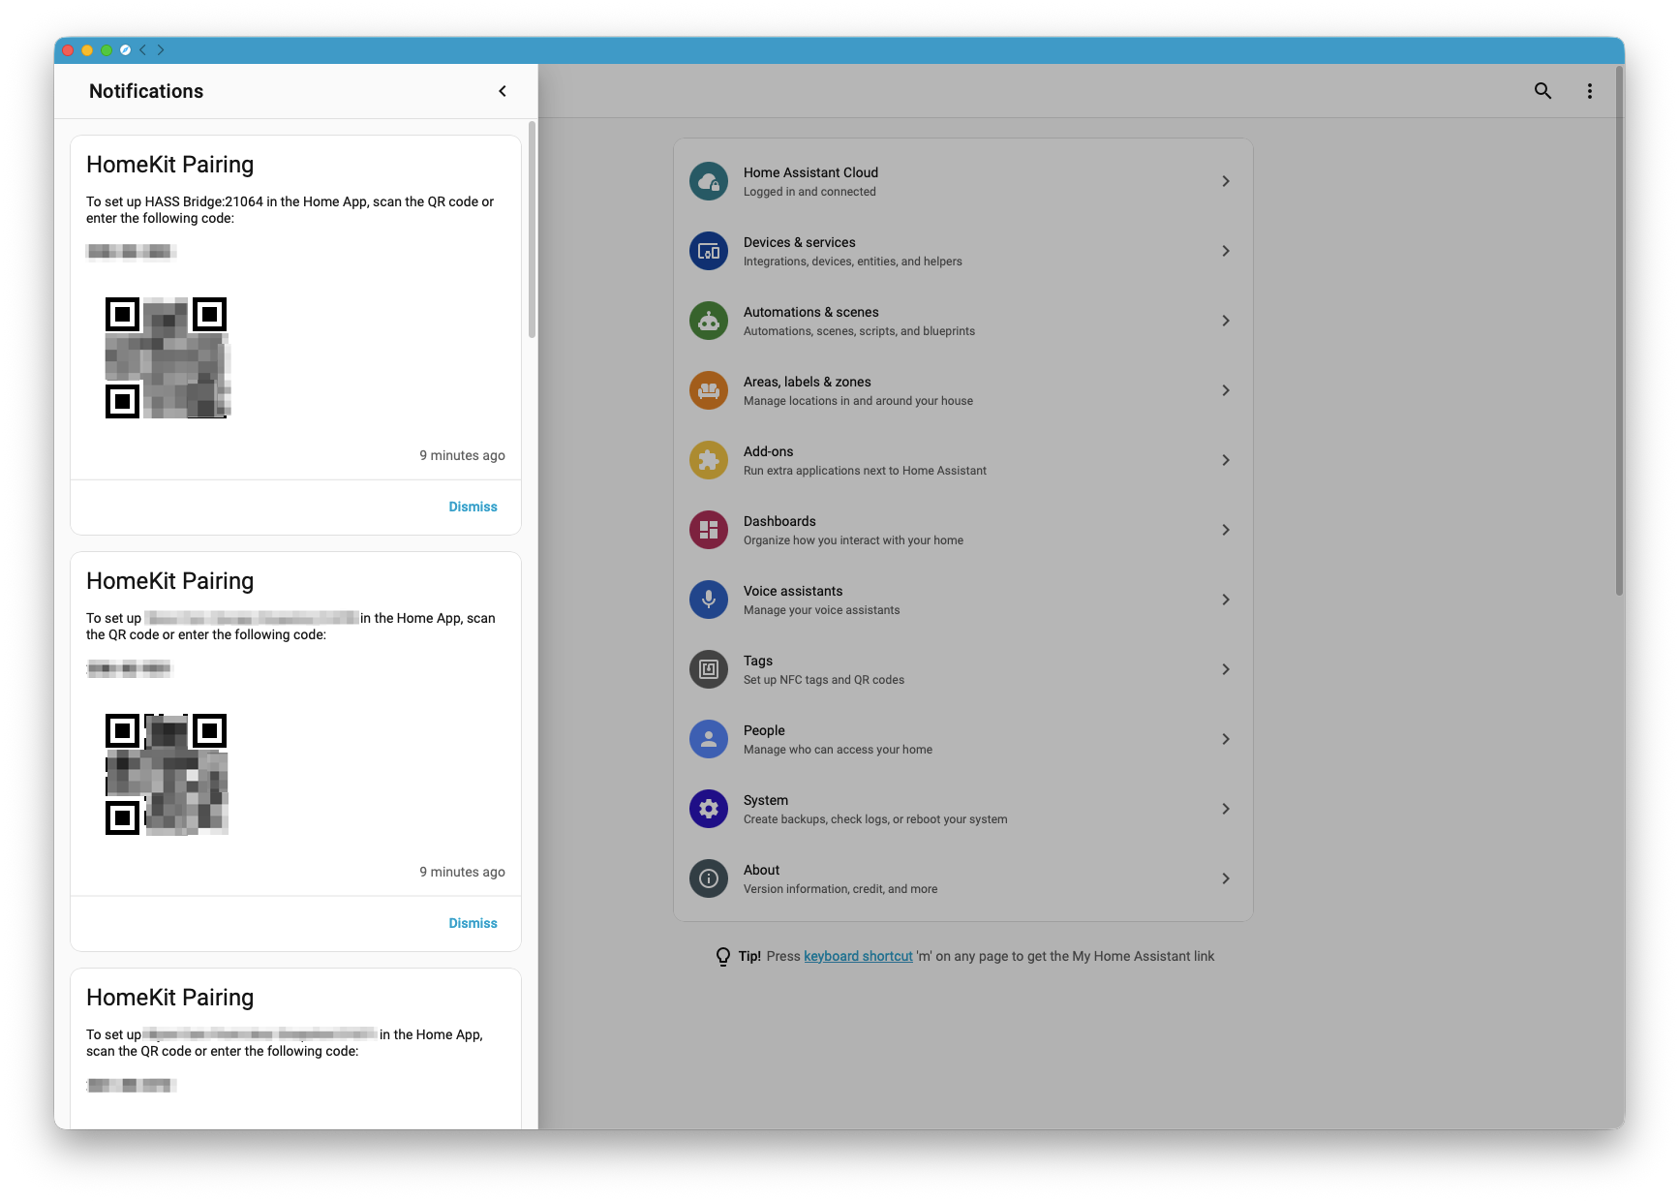This screenshot has width=1679, height=1201.
Task: Open the Home Assistant Cloud settings icon
Action: [708, 181]
